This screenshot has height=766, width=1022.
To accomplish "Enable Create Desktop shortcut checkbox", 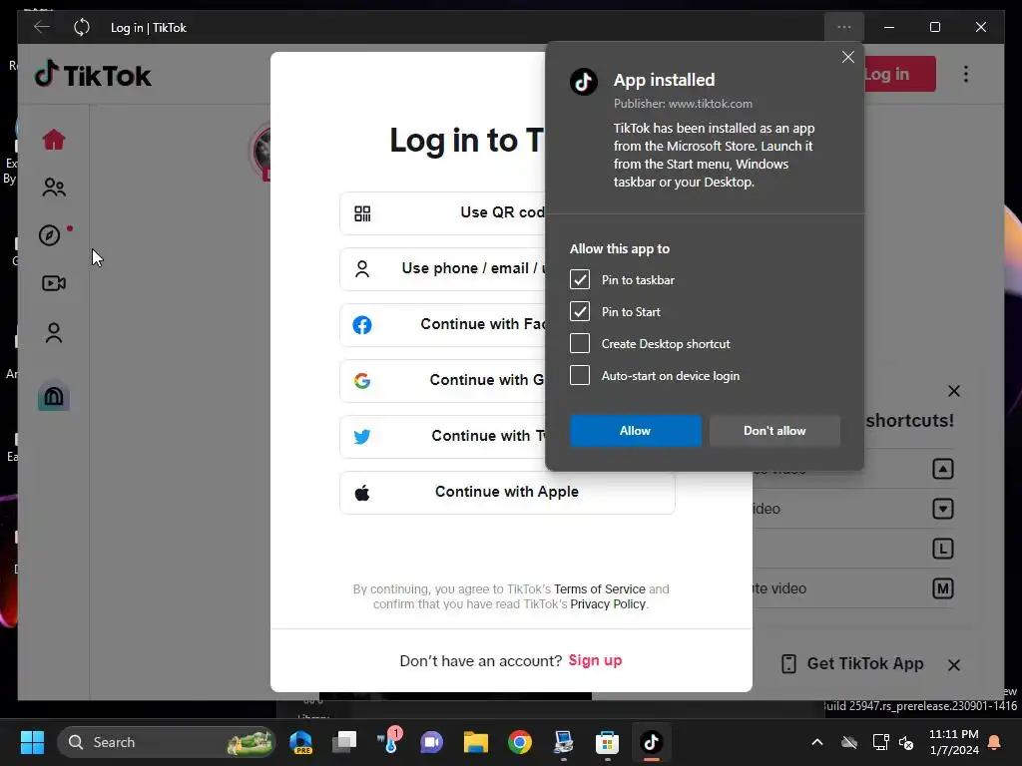I will click(x=580, y=343).
